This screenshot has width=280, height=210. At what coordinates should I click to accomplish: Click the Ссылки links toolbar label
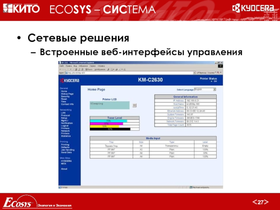(211, 73)
